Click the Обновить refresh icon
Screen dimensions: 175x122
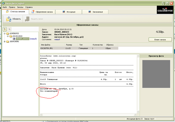tap(8, 19)
